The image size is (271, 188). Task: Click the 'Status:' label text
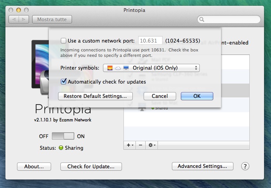click(48, 148)
